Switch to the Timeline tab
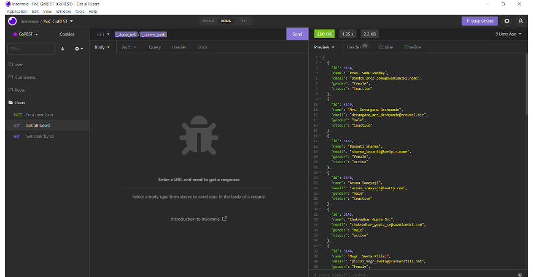533x277 pixels. [x=412, y=47]
